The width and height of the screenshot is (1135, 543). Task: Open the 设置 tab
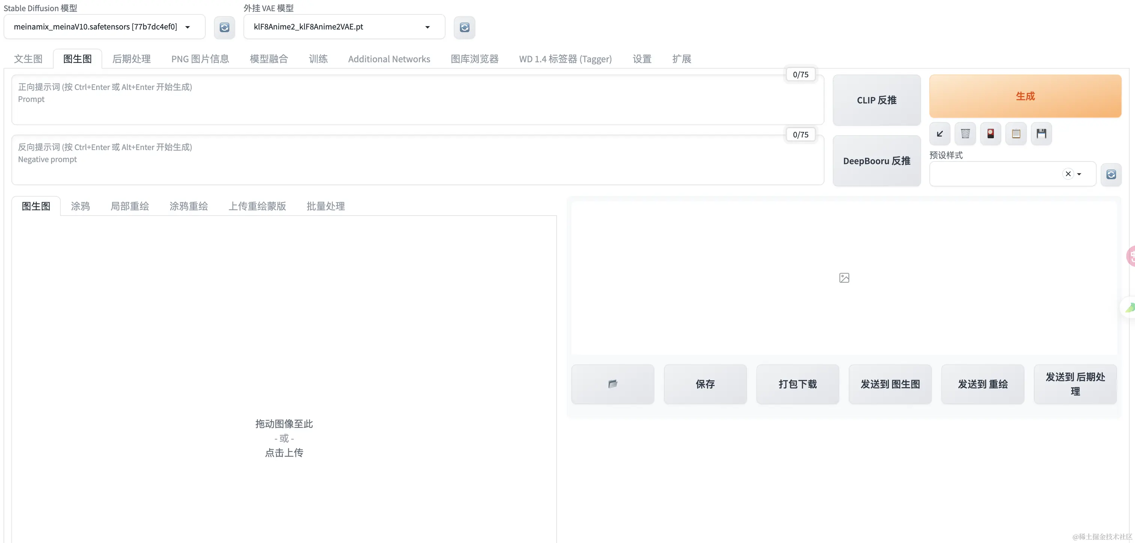click(642, 59)
